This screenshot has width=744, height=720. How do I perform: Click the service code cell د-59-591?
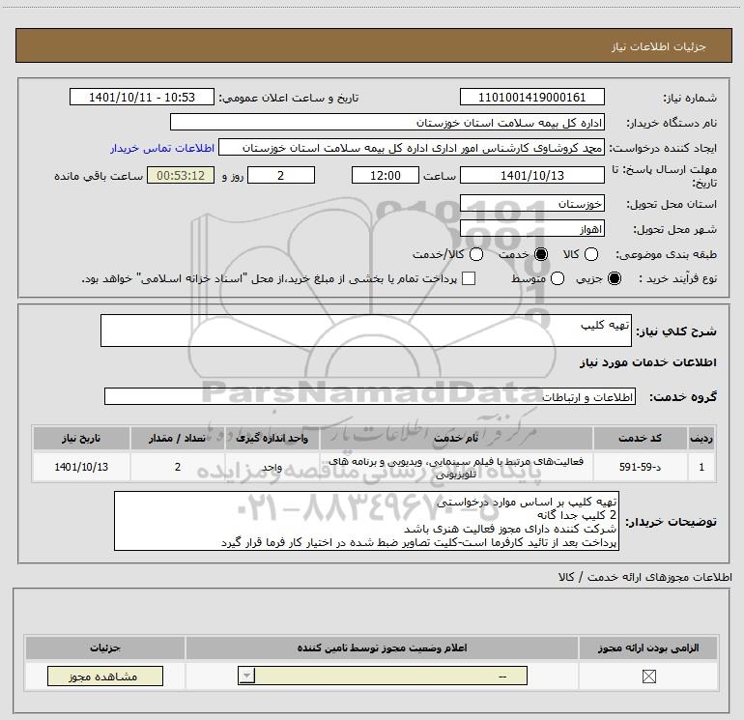point(640,467)
